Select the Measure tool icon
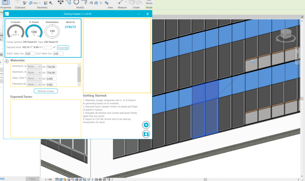Viewport: 305px width, 181px height. tap(121, 2)
